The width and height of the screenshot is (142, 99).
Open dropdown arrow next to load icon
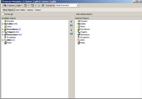pyautogui.click(x=28, y=5)
